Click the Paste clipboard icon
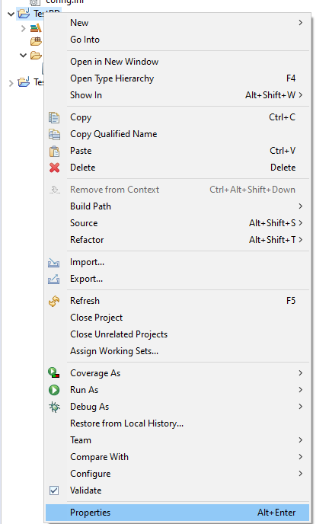 pos(54,151)
